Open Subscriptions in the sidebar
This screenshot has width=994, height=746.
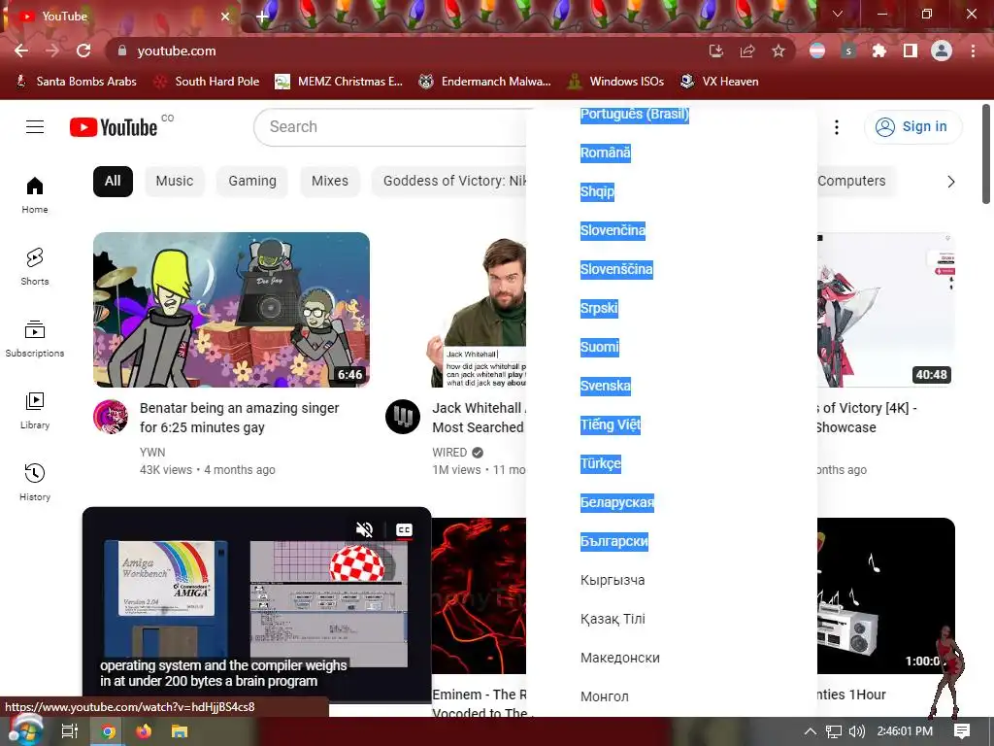tap(35, 339)
